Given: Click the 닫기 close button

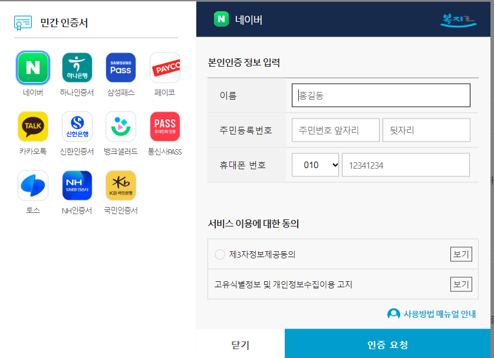Looking at the screenshot, I should 241,344.
